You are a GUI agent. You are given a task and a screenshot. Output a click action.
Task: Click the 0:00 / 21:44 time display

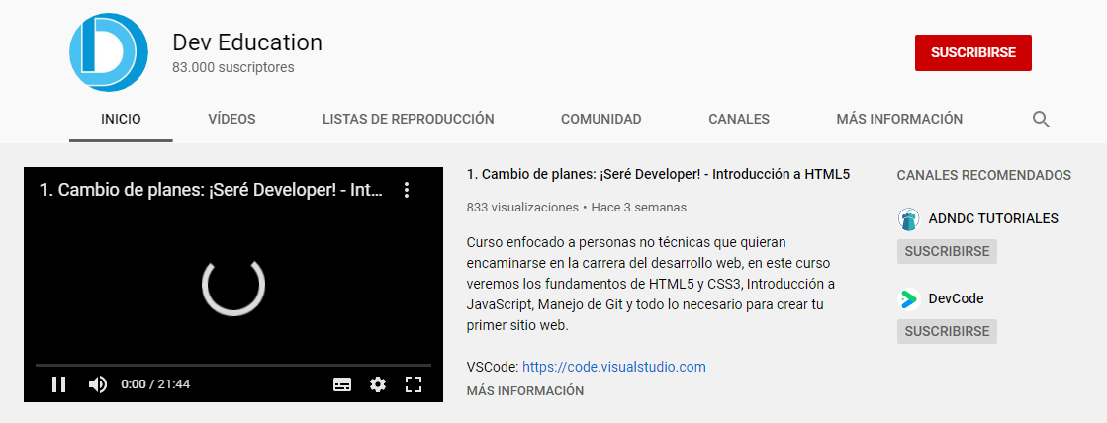155,384
